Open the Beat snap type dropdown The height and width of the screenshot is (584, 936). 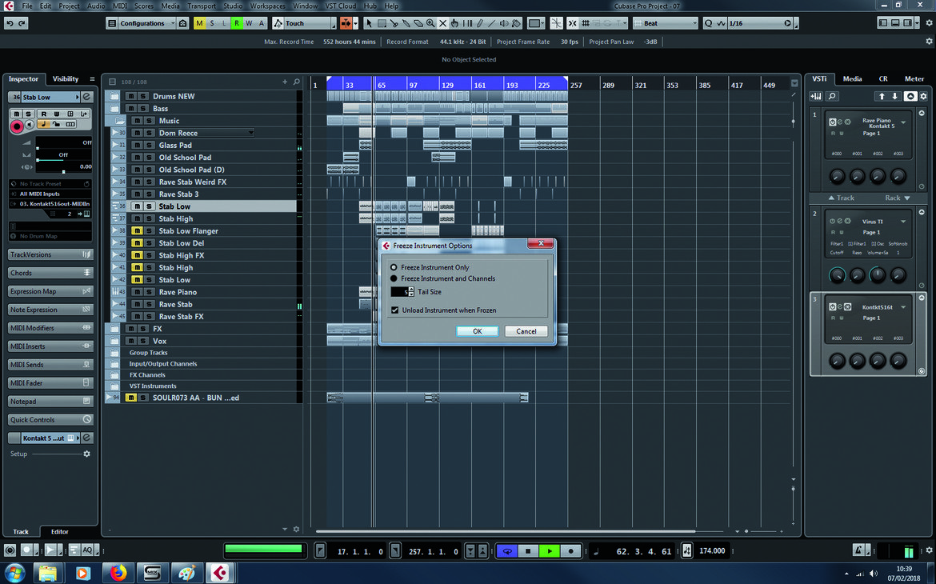pos(666,23)
